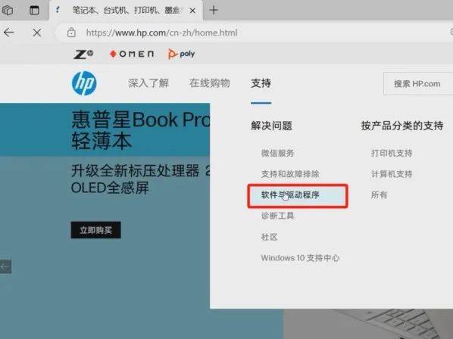Image resolution: width=453 pixels, height=339 pixels.
Task: Click the 搜索 HP.com search field
Action: pos(418,84)
